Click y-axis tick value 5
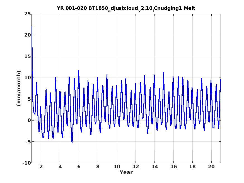The height and width of the screenshot is (183, 244). point(29,99)
